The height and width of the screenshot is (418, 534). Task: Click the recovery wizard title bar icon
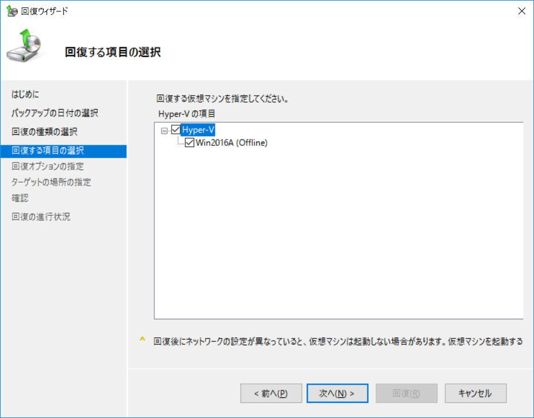(12, 11)
